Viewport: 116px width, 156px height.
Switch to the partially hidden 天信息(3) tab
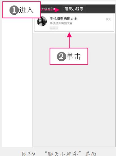coord(48,9)
